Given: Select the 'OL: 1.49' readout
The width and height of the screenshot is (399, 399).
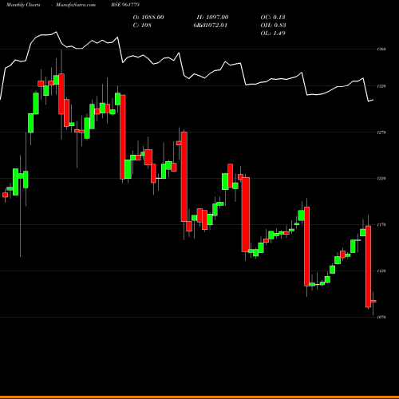Looking at the screenshot, I should click(x=273, y=34).
